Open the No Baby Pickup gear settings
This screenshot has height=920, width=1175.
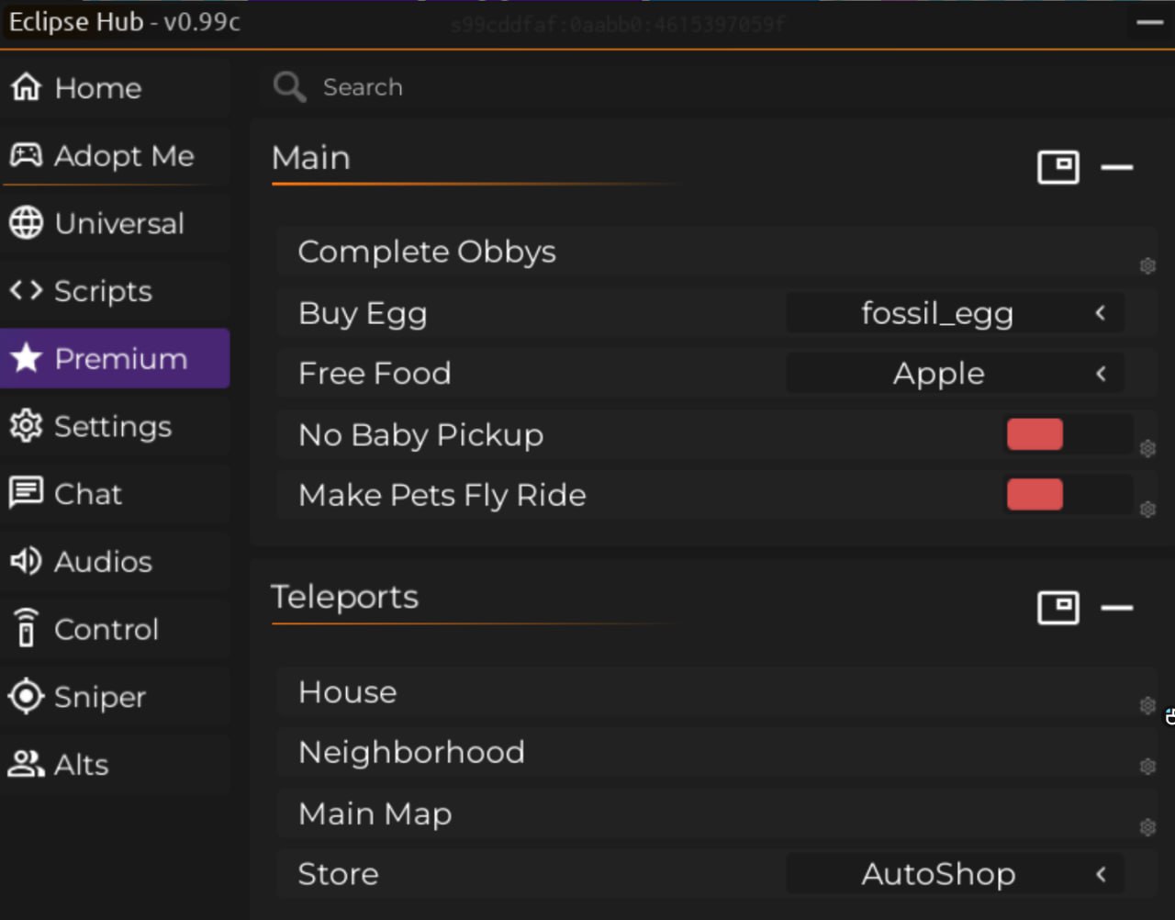click(x=1147, y=448)
